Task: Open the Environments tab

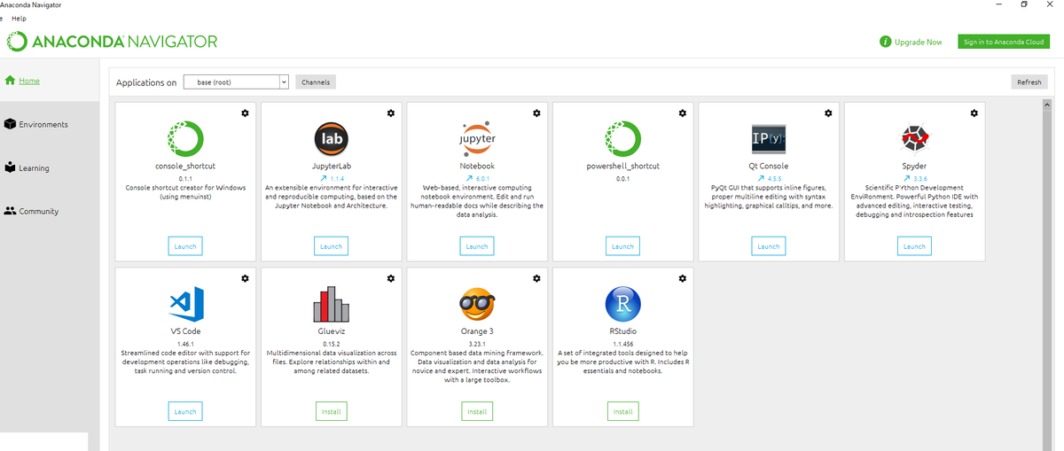Action: point(43,124)
